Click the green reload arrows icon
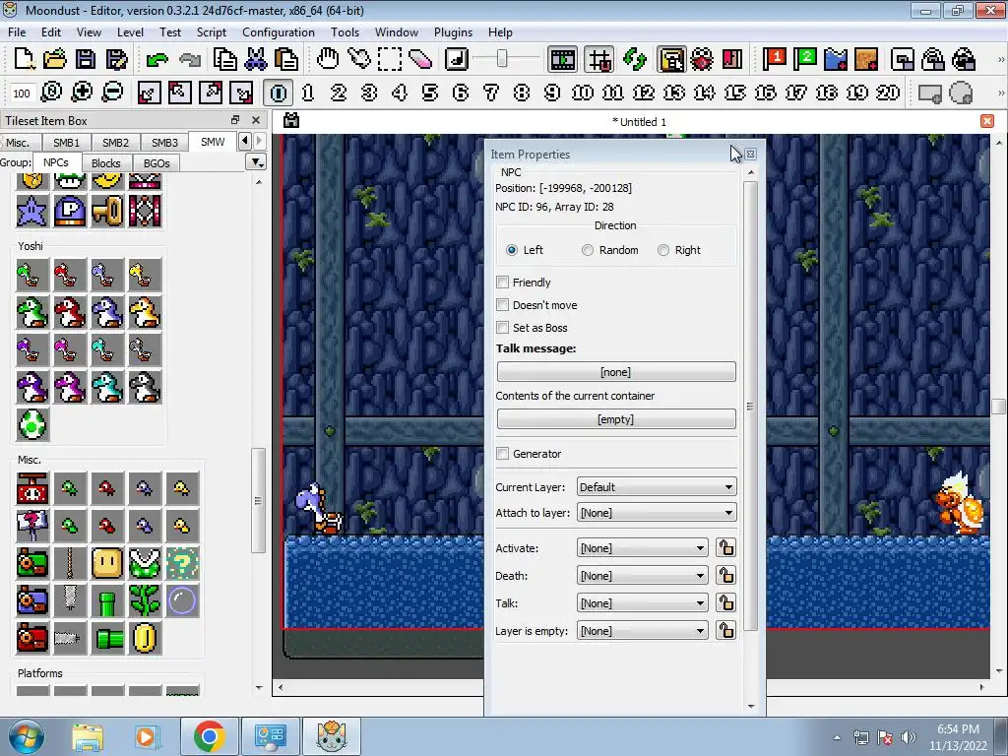The height and width of the screenshot is (756, 1008). click(635, 60)
